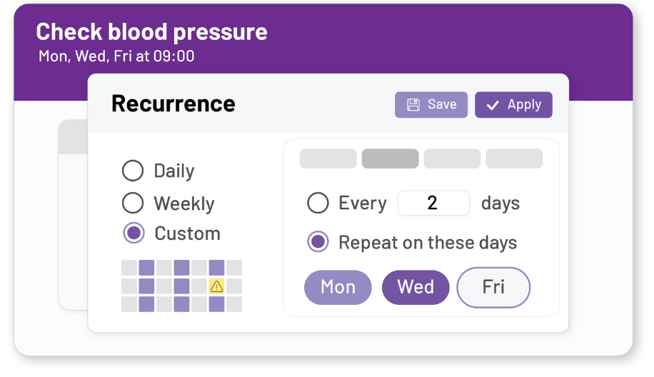Toggle the Wed day chip
The height and width of the screenshot is (377, 654).
[416, 287]
